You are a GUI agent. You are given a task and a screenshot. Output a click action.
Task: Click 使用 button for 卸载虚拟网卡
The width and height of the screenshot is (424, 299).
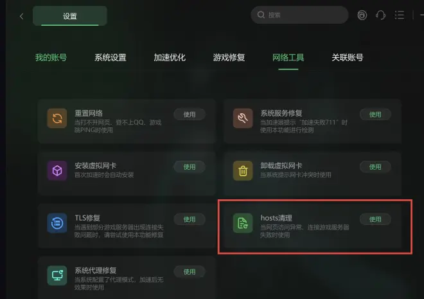tap(375, 167)
